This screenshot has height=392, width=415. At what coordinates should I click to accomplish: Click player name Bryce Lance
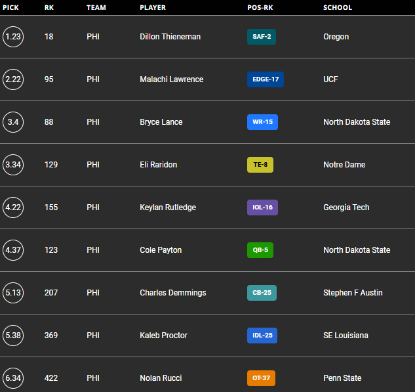point(161,122)
